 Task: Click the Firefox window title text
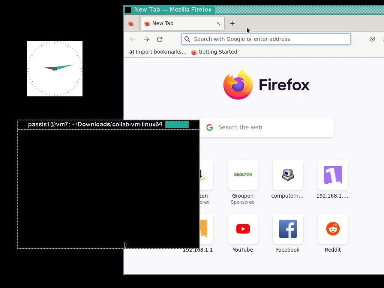click(173, 9)
